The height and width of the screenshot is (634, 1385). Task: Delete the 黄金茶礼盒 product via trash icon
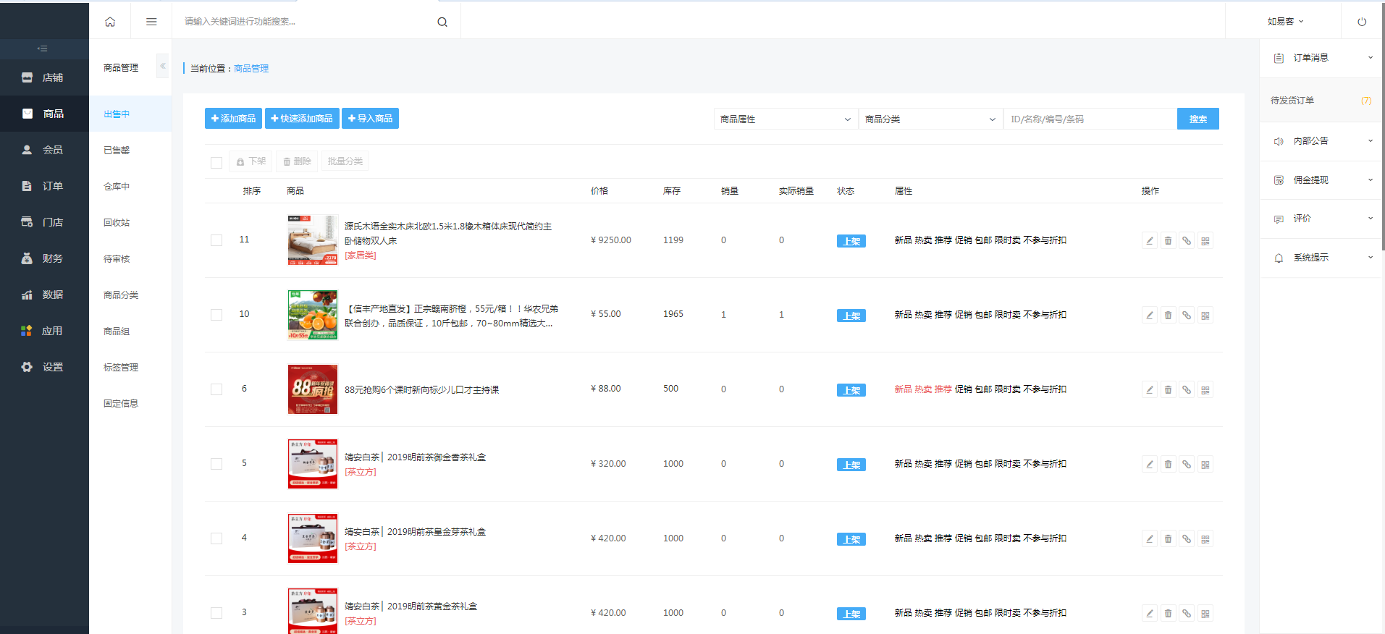(1168, 614)
